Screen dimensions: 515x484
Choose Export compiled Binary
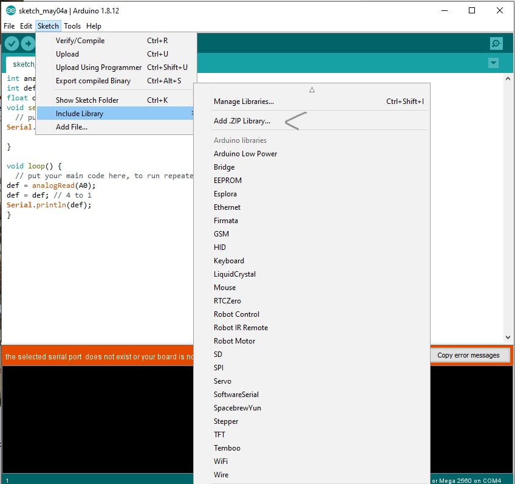click(116, 81)
